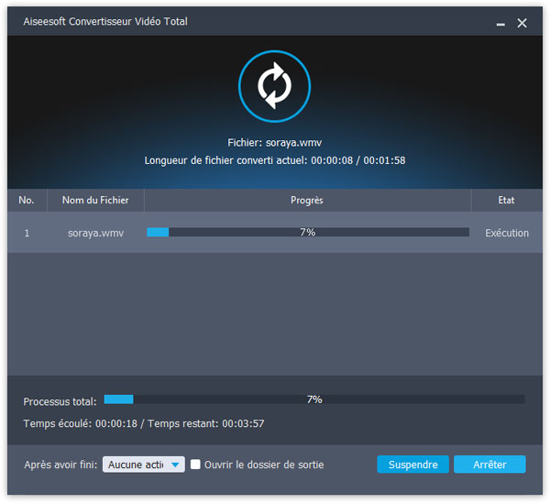Screen dimensions: 550x503
Task: Click the 'Fichier: soraya.wmv' label at the top
Action: pos(274,143)
